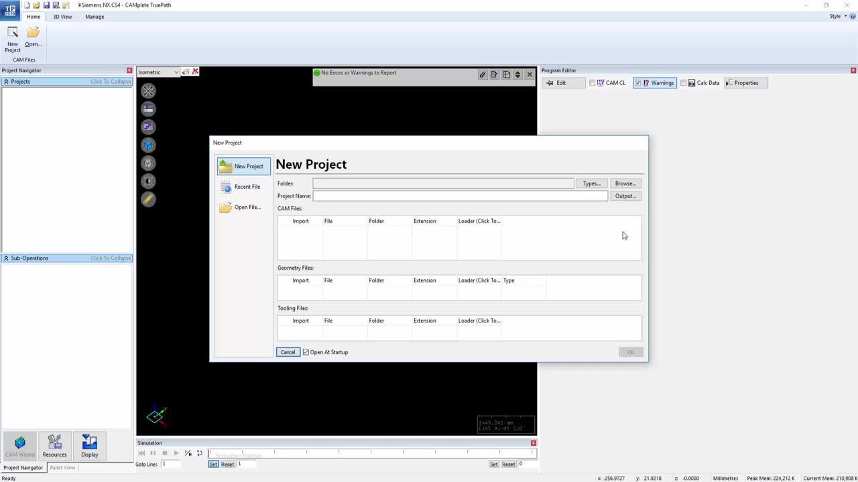
Task: Click the right Set button in Simulation
Action: (494, 465)
